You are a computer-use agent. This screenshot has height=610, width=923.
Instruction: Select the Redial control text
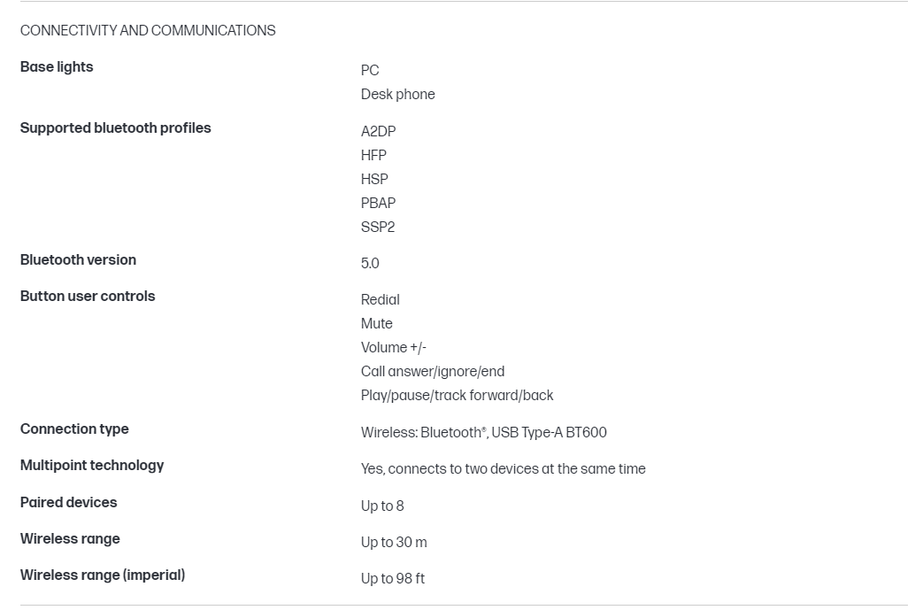click(x=380, y=300)
